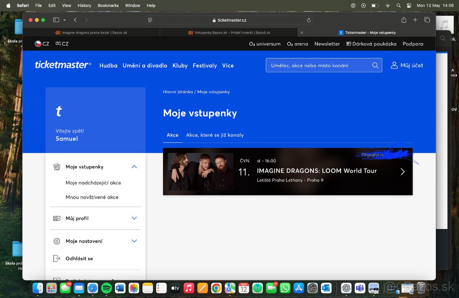Click the Podpora link

[x=413, y=44]
